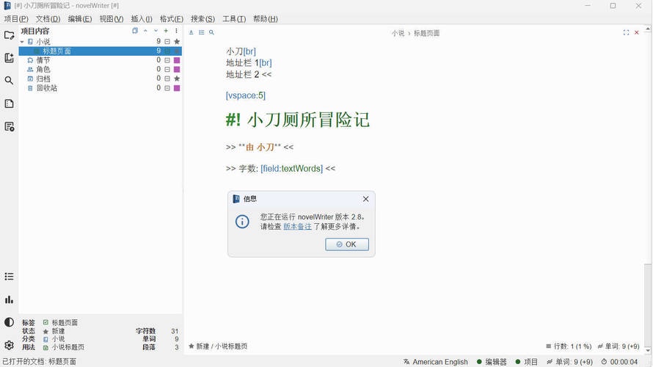Click the project search magnifier in sidebar
The image size is (653, 367).
tap(9, 81)
